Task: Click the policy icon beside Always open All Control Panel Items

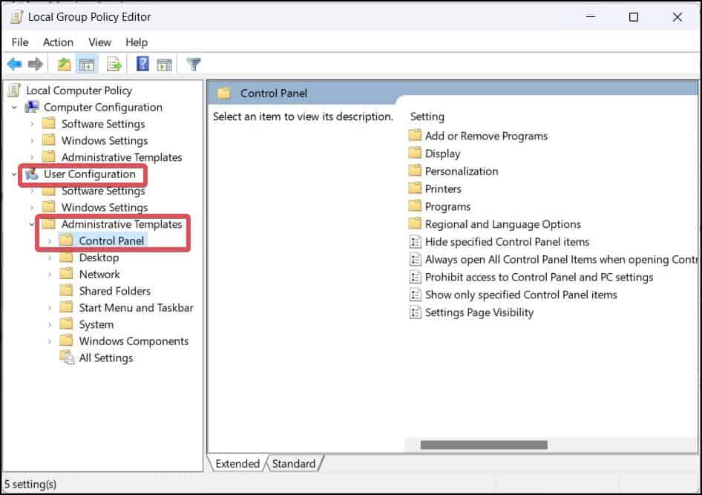Action: [416, 260]
